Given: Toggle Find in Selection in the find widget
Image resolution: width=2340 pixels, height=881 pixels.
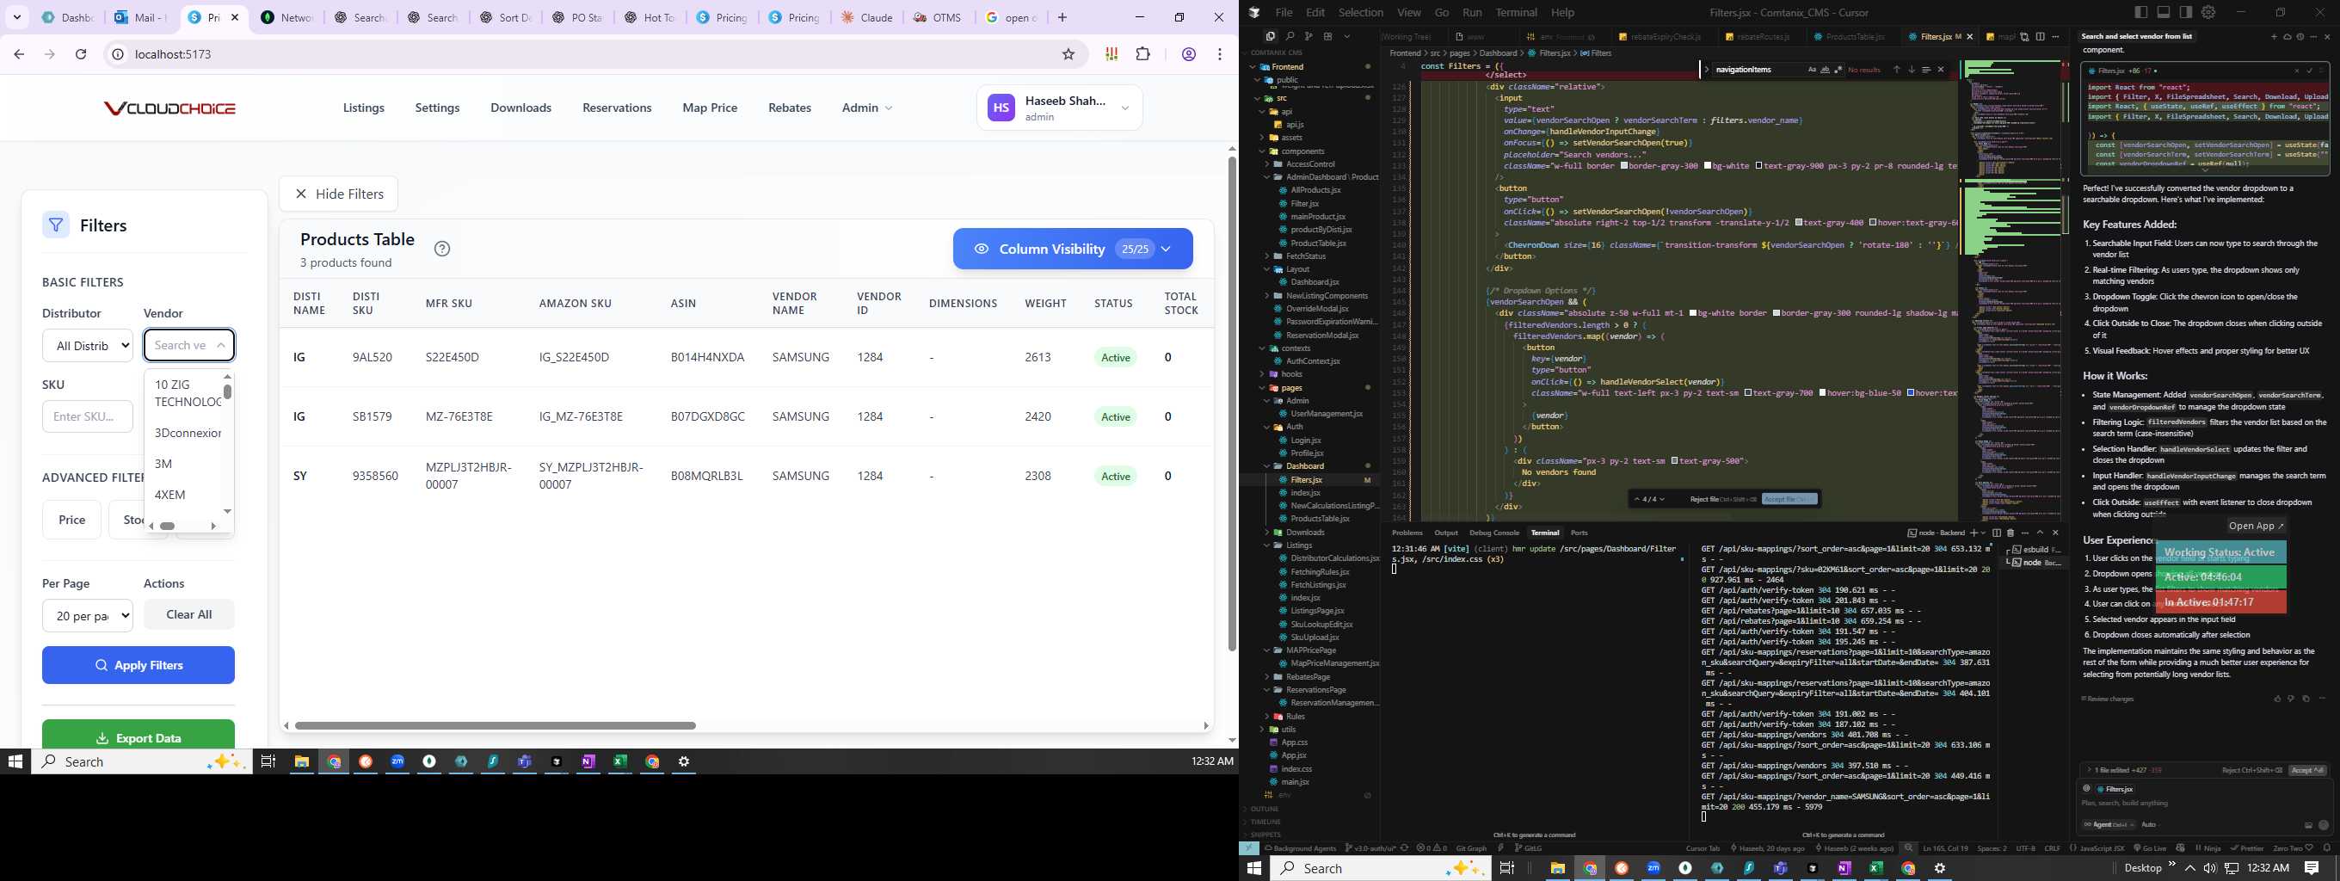Looking at the screenshot, I should [1926, 69].
